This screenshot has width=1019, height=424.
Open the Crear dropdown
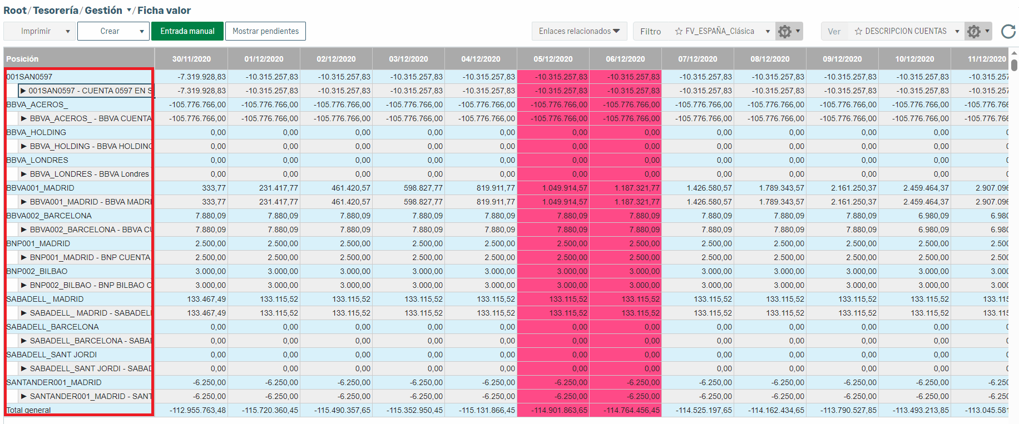click(142, 32)
